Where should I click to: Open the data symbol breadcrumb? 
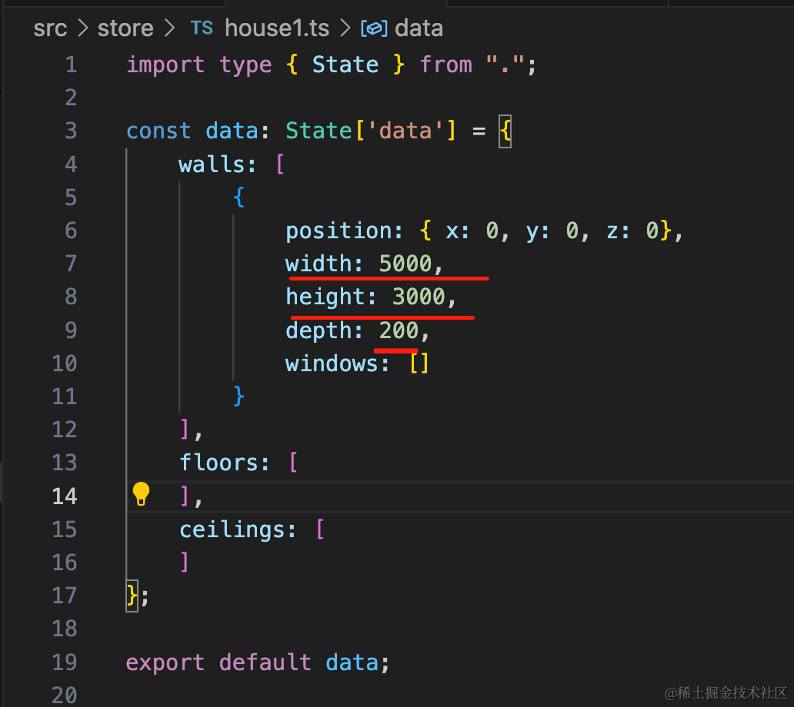419,28
